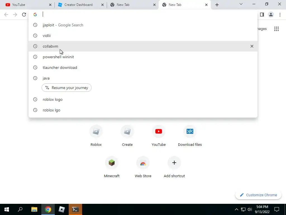
Task: Toggle the Chrome side panel icon
Action: click(262, 15)
